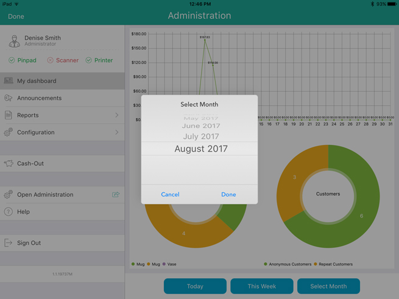The height and width of the screenshot is (299, 399).
Task: Click the Reports document icon
Action: 9,115
